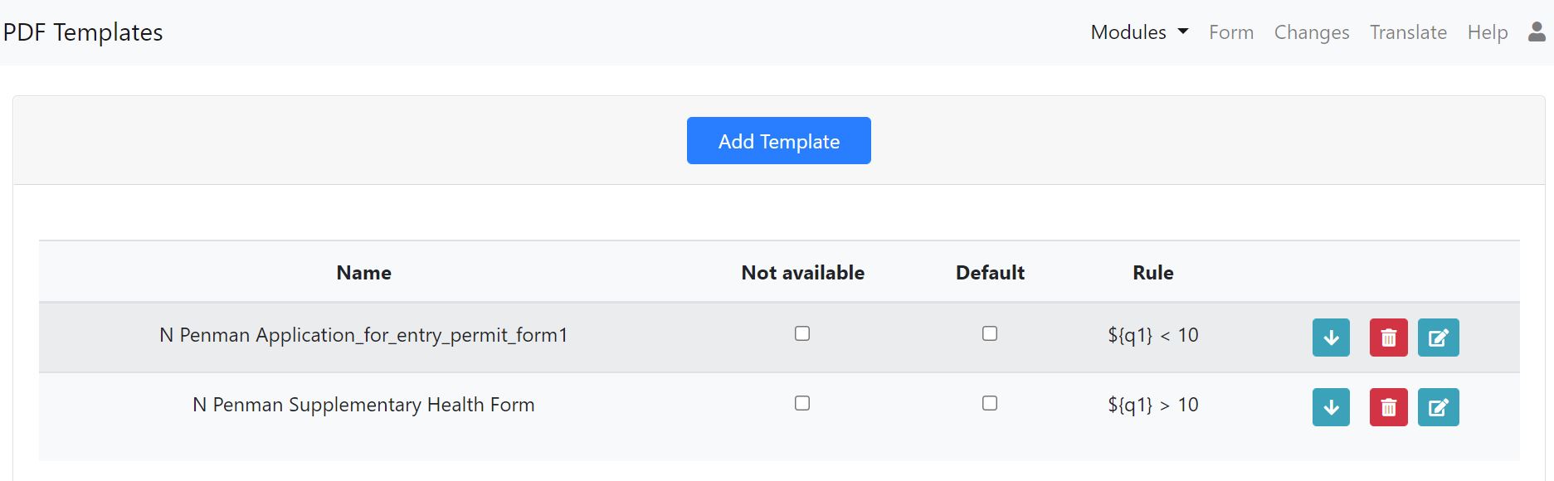Delete the Application_for_entry_permit_form1 template
Viewport: 1554px width, 481px height.
click(x=1388, y=338)
